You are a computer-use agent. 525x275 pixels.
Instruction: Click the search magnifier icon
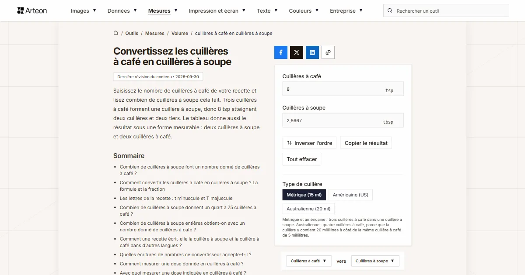[390, 11]
